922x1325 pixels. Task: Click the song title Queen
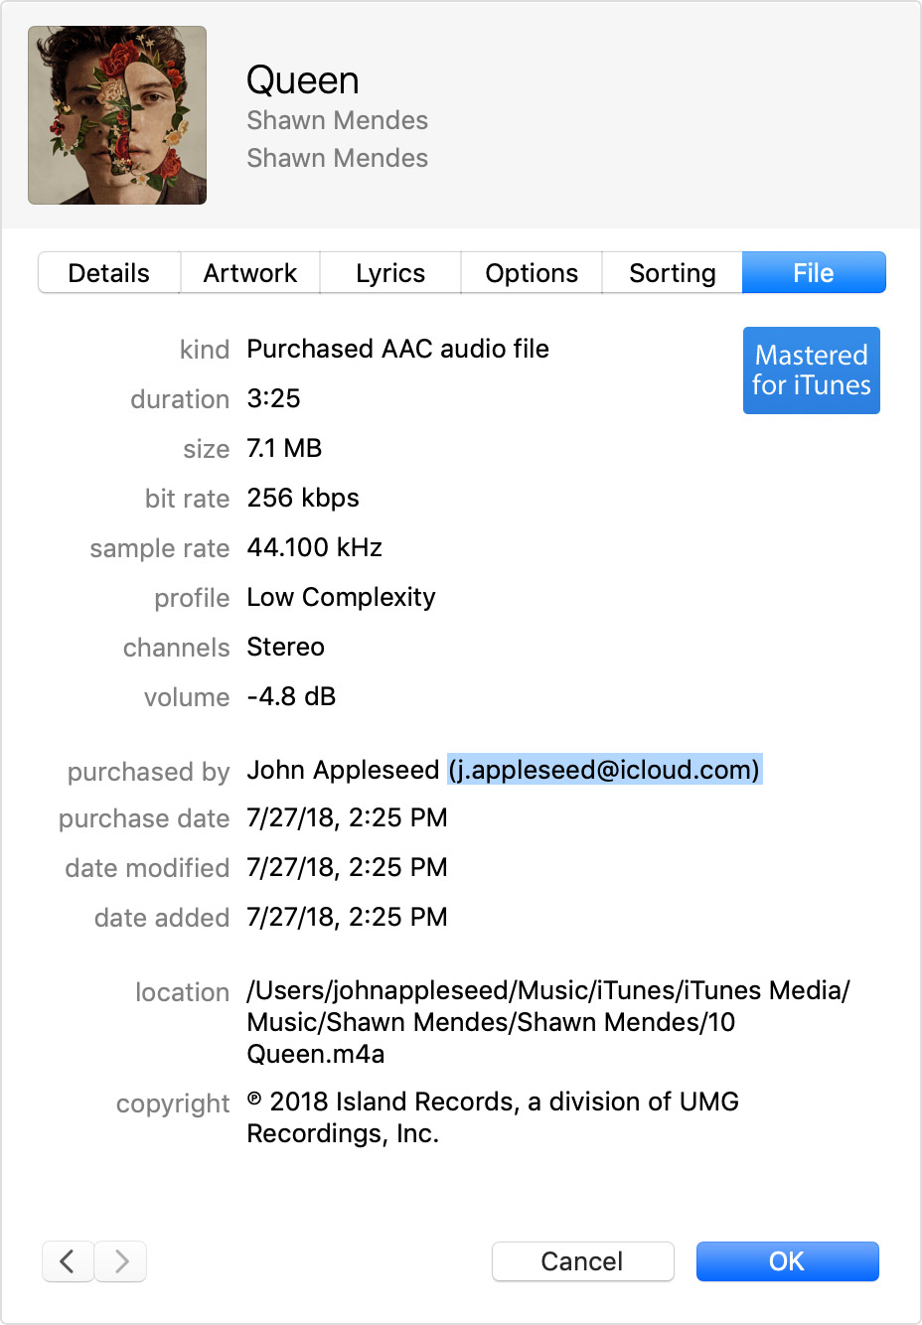pos(303,79)
